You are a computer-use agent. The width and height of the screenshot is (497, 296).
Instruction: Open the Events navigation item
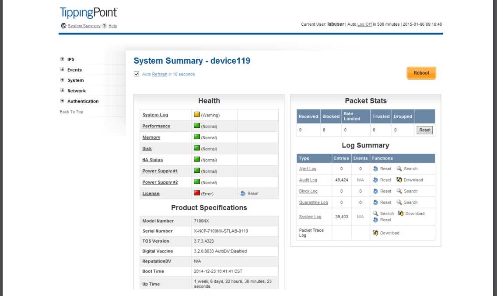(74, 70)
